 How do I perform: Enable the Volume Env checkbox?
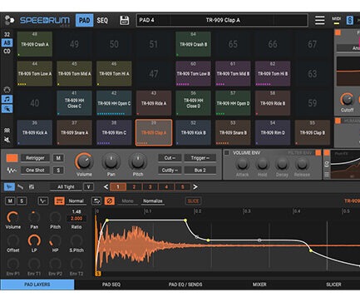[227, 153]
